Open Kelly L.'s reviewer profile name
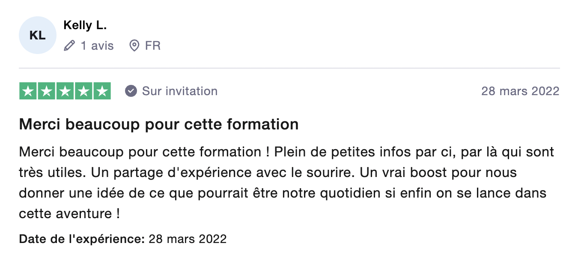The width and height of the screenshot is (578, 258). pos(85,25)
